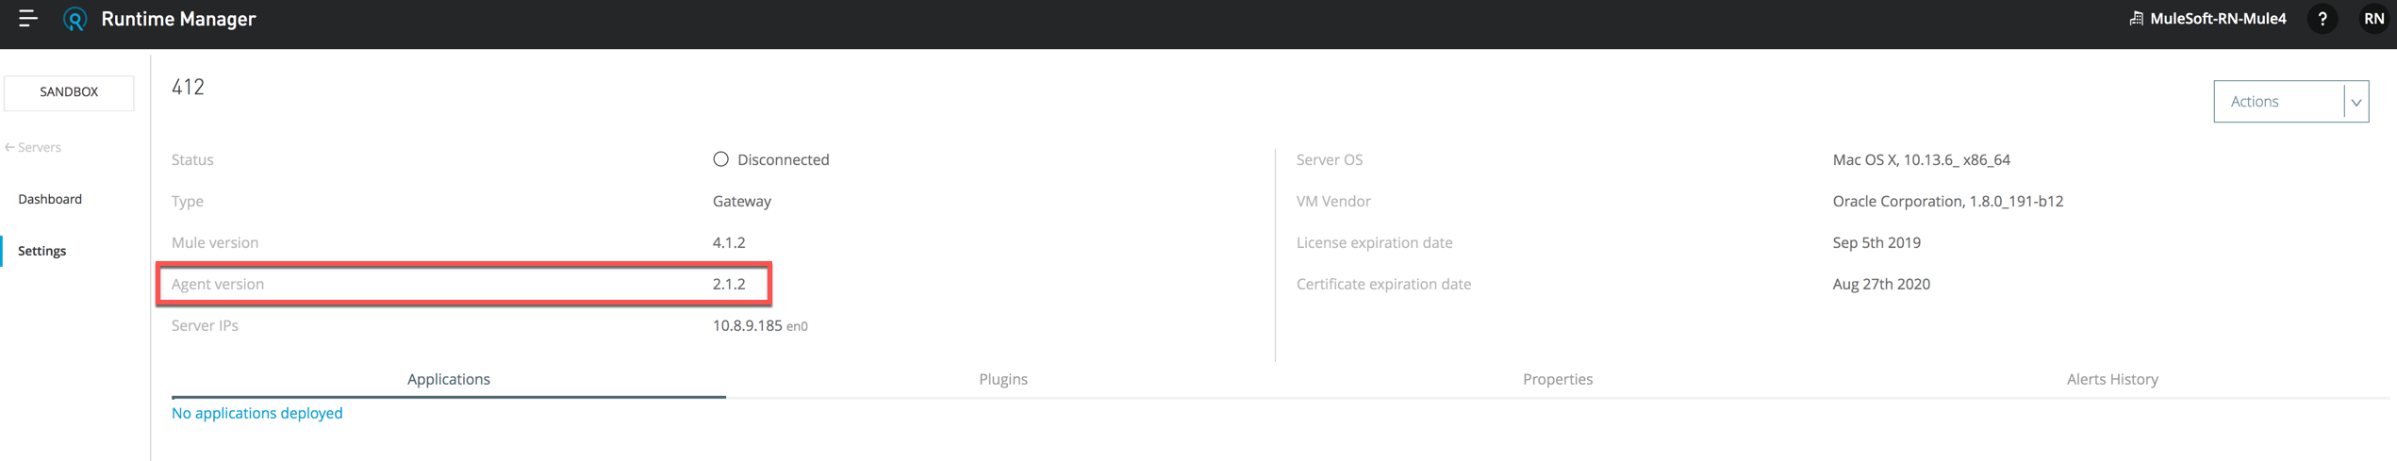The height and width of the screenshot is (461, 2397).
Task: Open the help question mark icon
Action: coord(2322,19)
